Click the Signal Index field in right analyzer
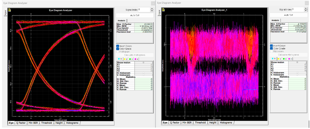Screen dimensions: 310x129 (298, 10)
